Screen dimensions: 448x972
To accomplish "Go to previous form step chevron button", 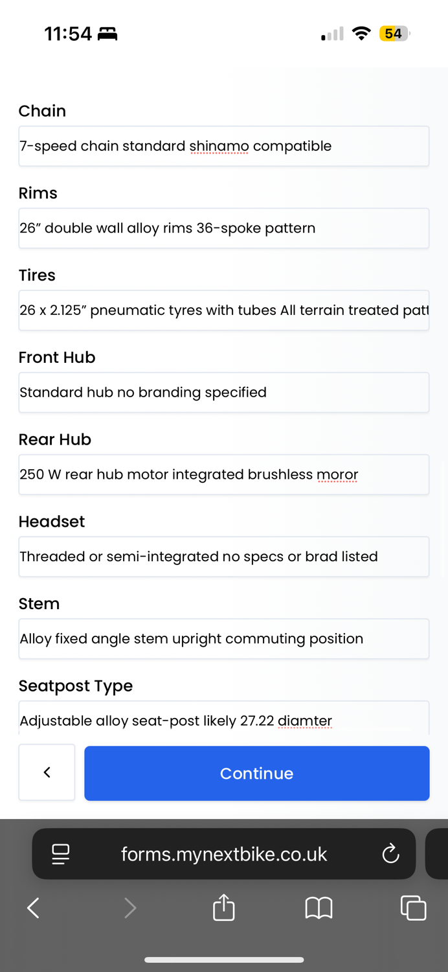I will click(47, 772).
